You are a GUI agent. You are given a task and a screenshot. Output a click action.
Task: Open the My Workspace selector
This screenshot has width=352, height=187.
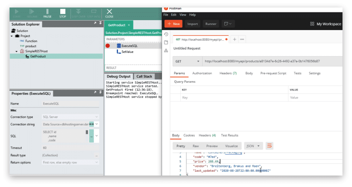coord(326,24)
